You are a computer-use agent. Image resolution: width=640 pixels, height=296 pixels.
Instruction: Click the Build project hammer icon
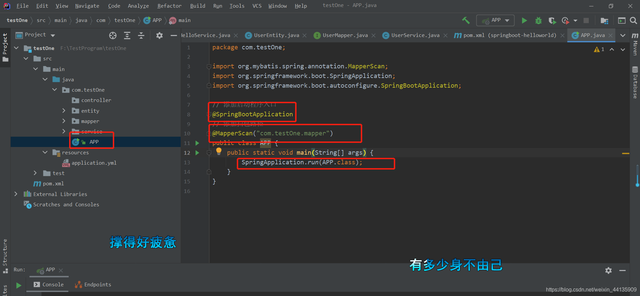click(x=466, y=20)
